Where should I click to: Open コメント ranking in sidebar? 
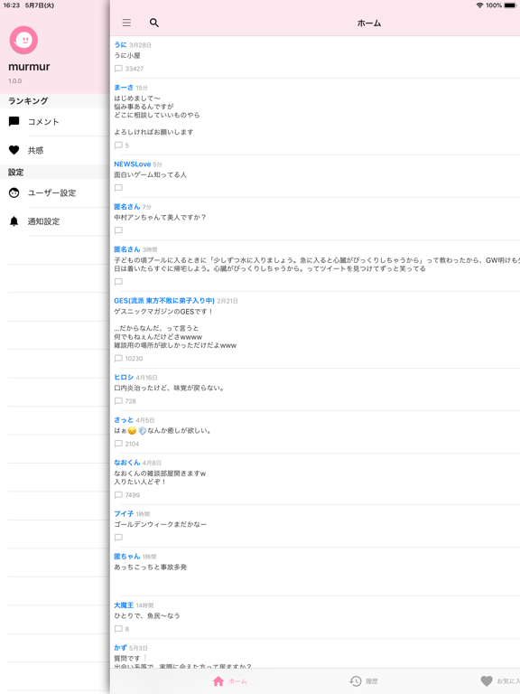[55, 122]
